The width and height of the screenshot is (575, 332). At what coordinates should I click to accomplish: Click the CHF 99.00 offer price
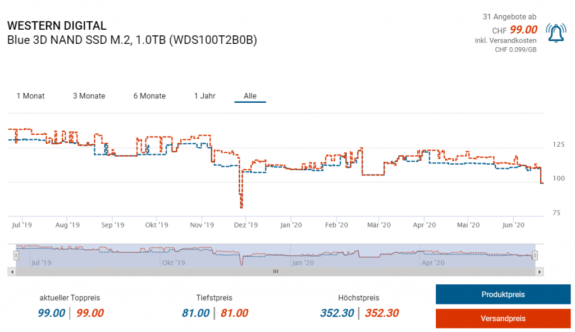[x=515, y=30]
